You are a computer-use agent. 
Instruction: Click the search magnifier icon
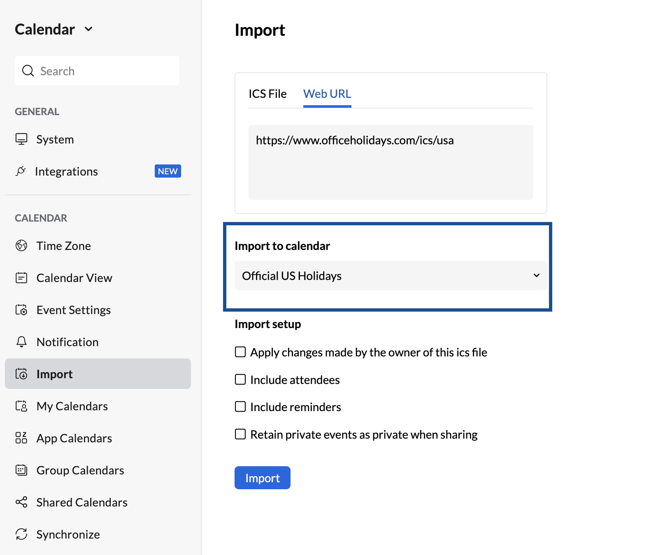(x=28, y=71)
